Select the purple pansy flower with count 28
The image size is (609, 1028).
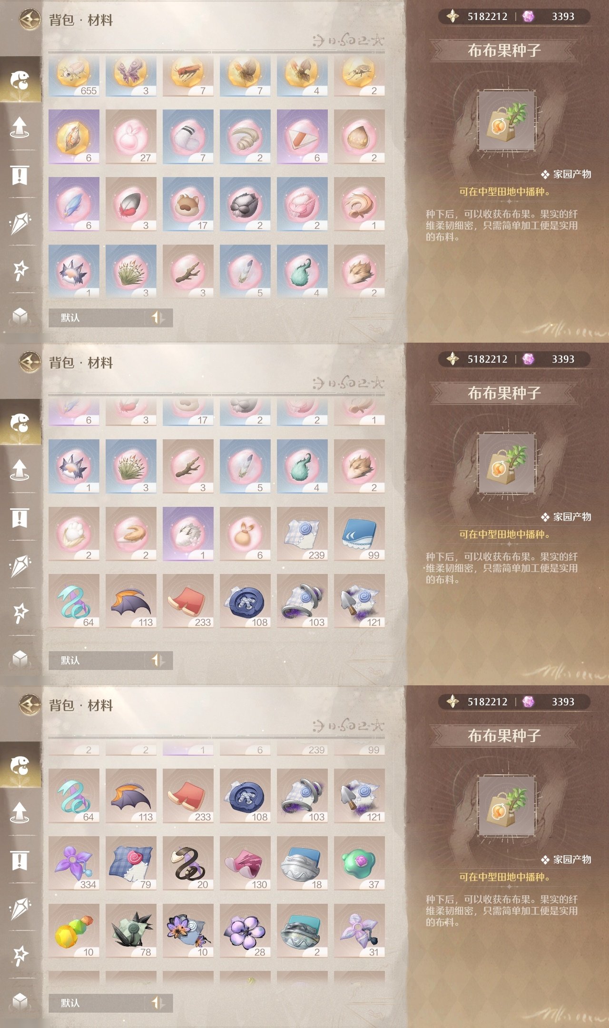[245, 931]
